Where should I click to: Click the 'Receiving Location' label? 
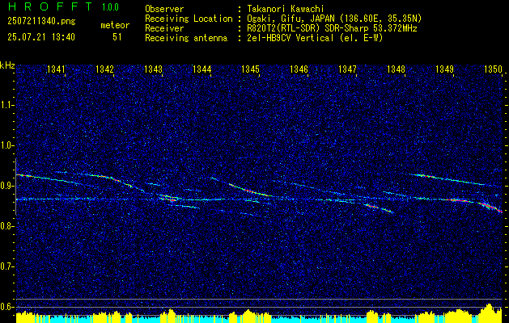pos(189,19)
